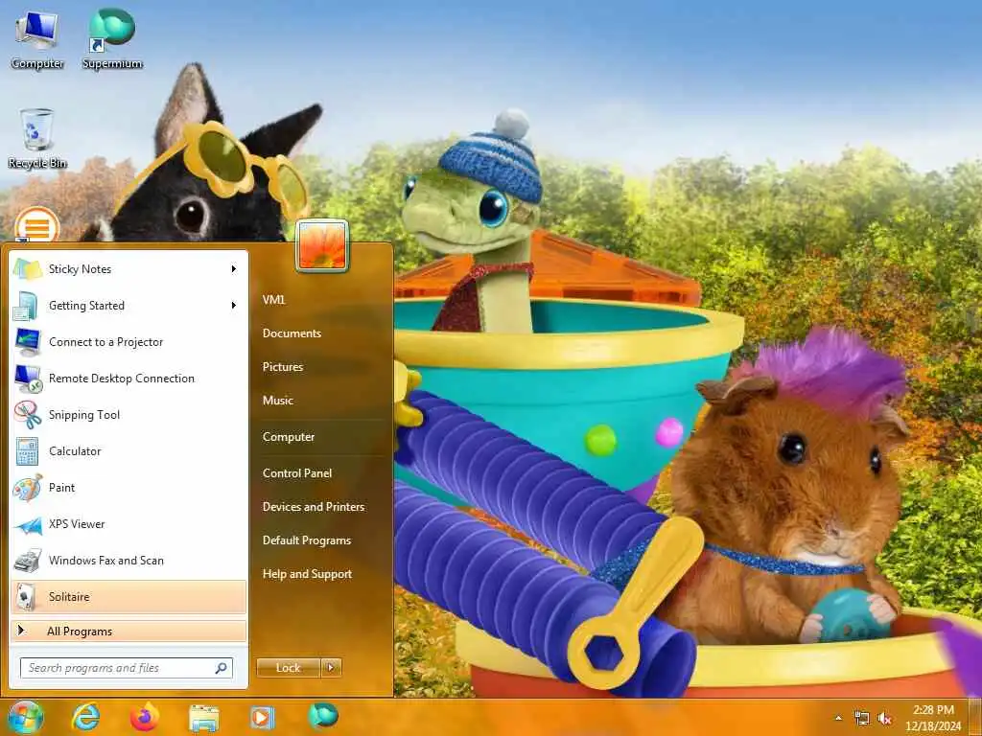The width and height of the screenshot is (982, 736).
Task: Click the orange menu shortcut icon on desktop
Action: point(37,225)
